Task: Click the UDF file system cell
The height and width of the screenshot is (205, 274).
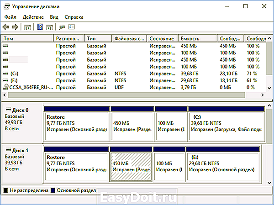Action: tap(119, 87)
